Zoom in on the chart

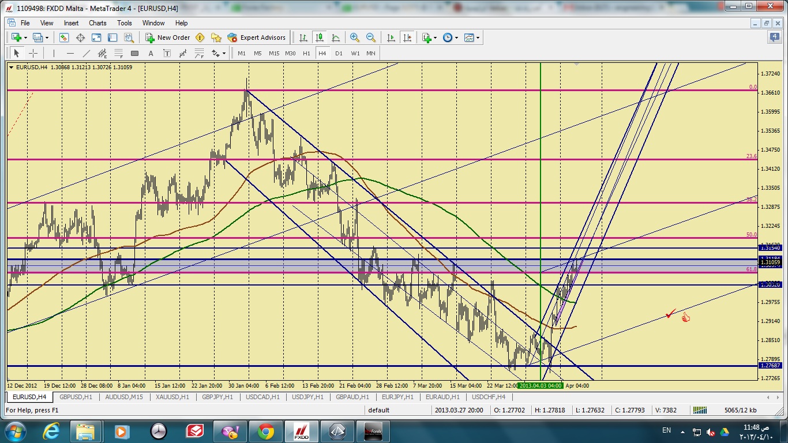(355, 37)
